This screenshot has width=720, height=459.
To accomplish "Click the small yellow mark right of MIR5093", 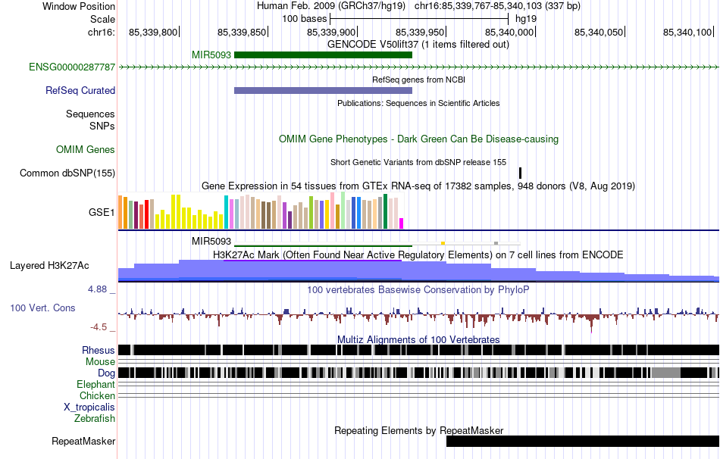I will [x=443, y=243].
